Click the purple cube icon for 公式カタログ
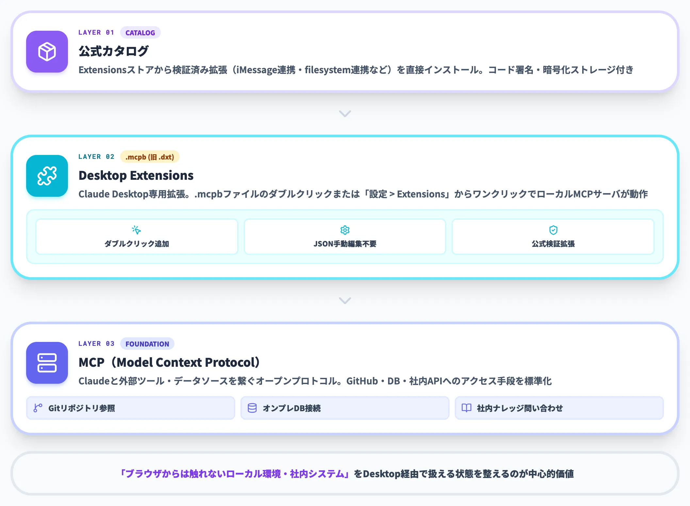This screenshot has height=506, width=690. coord(47,52)
